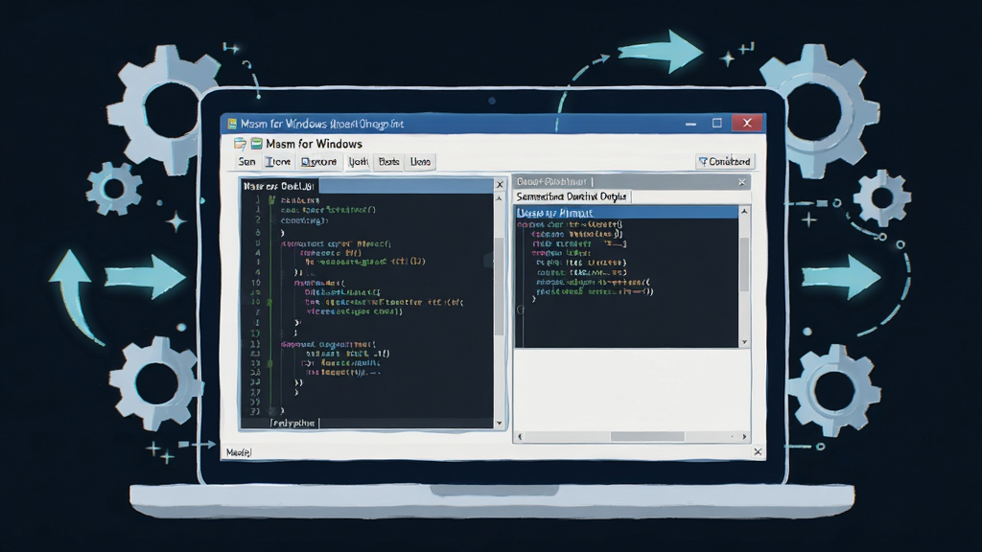This screenshot has width=982, height=552.
Task: Close the output panel with its X
Action: point(742,182)
